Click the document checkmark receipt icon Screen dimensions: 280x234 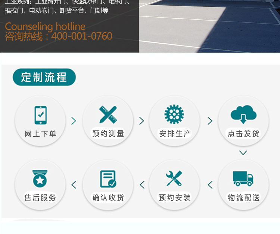(x=108, y=179)
